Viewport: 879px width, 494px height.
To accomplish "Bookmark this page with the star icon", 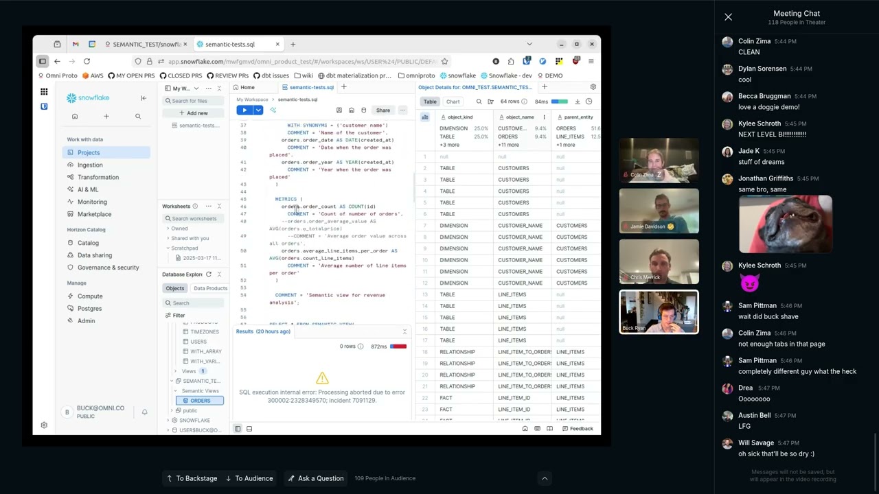I will click(x=444, y=62).
